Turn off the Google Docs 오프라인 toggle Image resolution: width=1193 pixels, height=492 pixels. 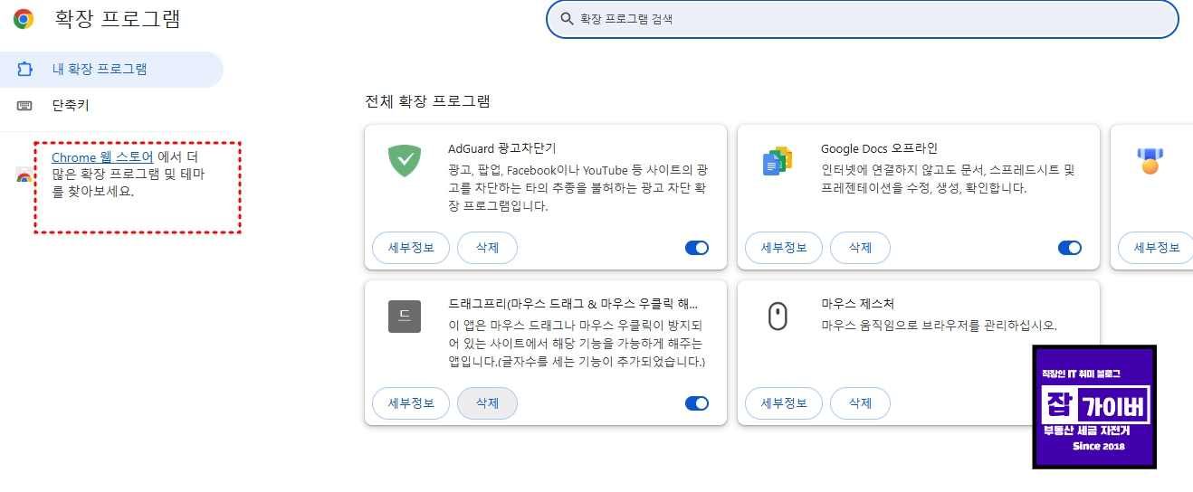1070,248
